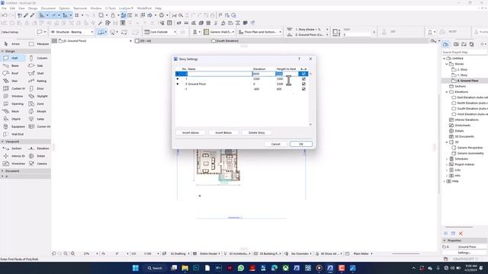Click the Undo icon in the toolbar
Viewport: 488px width, 274px height.
click(5, 15)
